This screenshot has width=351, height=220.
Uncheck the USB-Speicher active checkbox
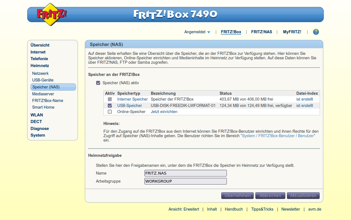pos(110,106)
